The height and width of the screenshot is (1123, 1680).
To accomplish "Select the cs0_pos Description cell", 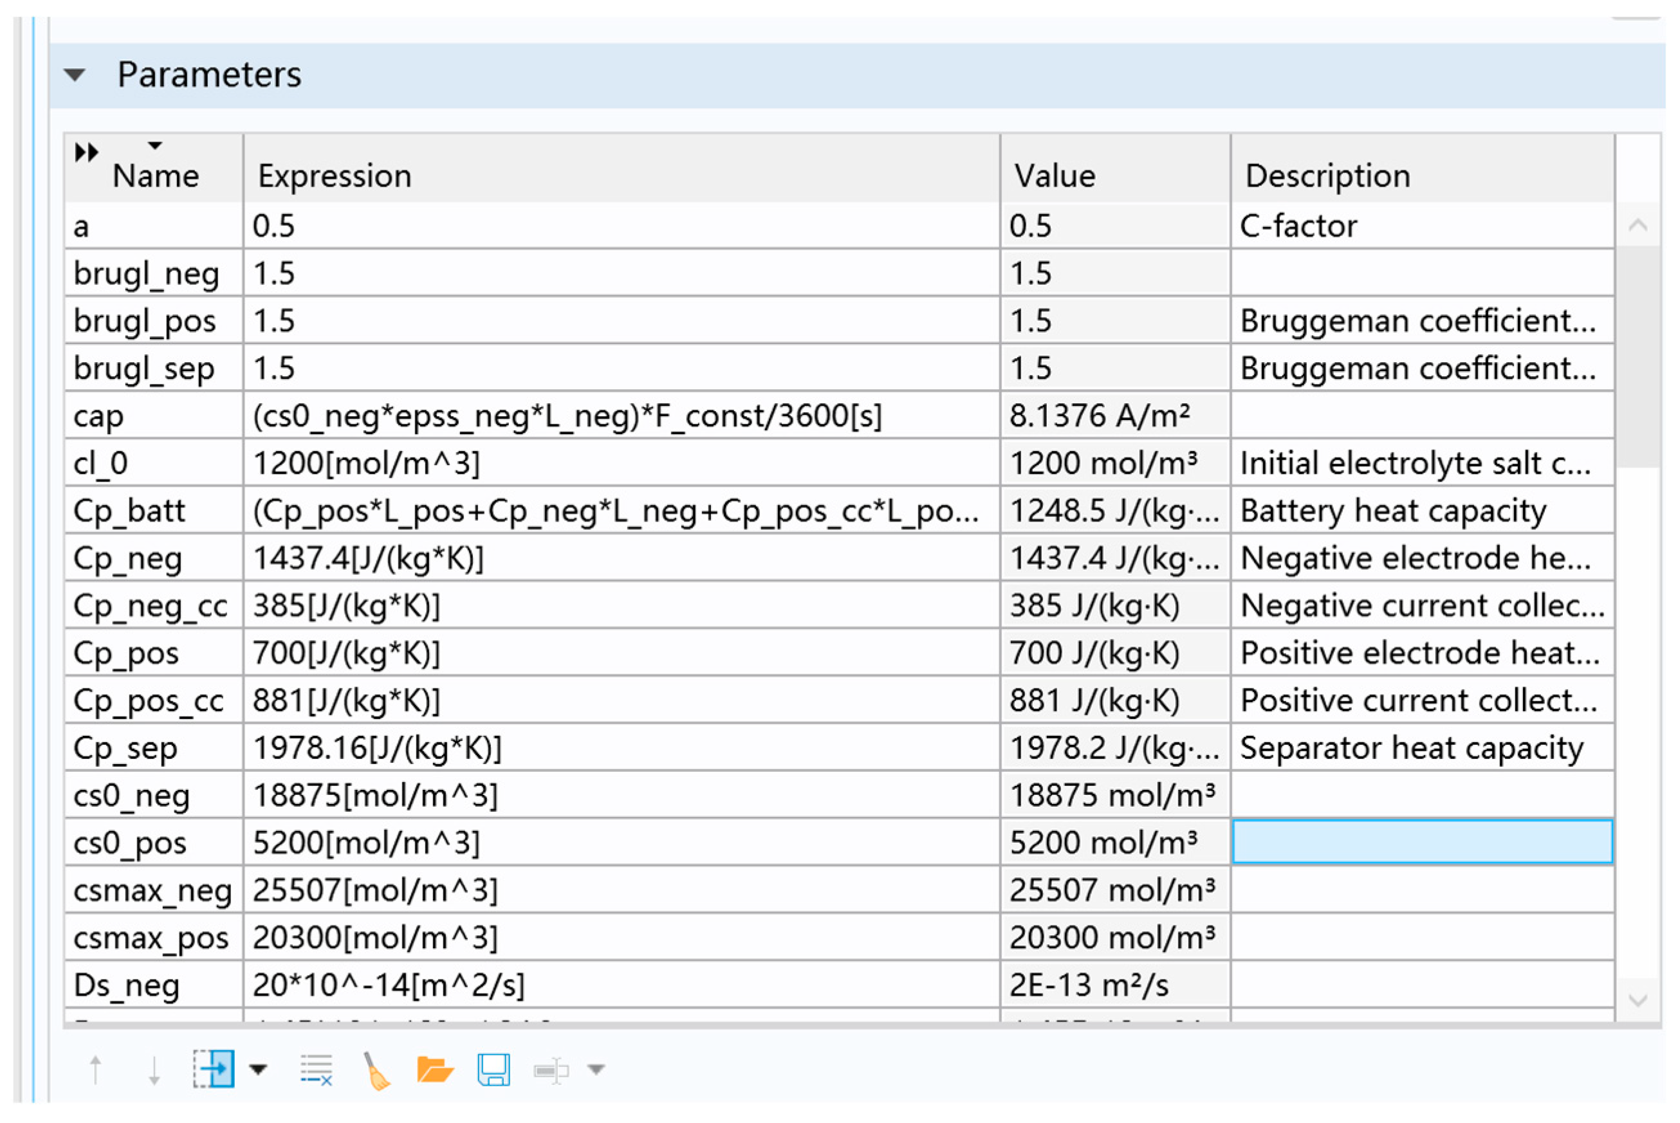I will point(1421,841).
